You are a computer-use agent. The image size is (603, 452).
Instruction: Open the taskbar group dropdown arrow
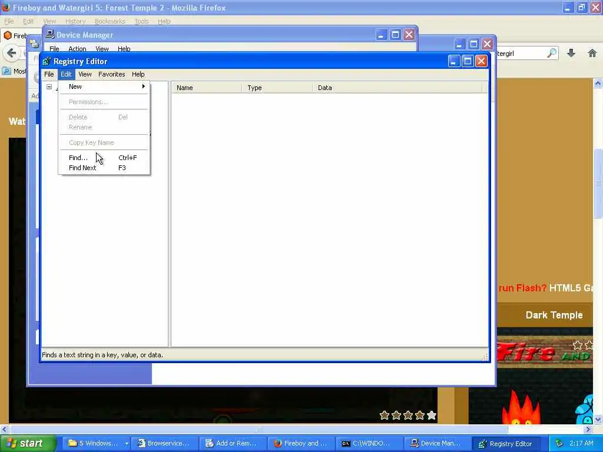[127, 443]
